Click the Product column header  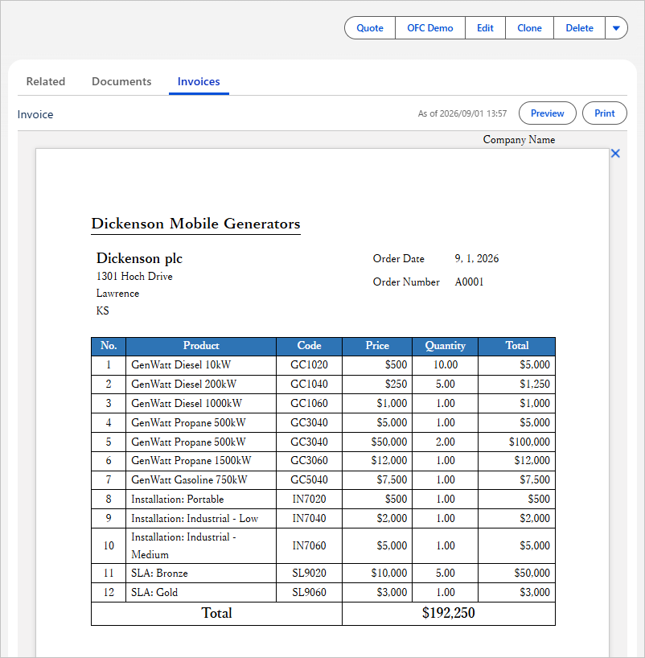click(201, 346)
